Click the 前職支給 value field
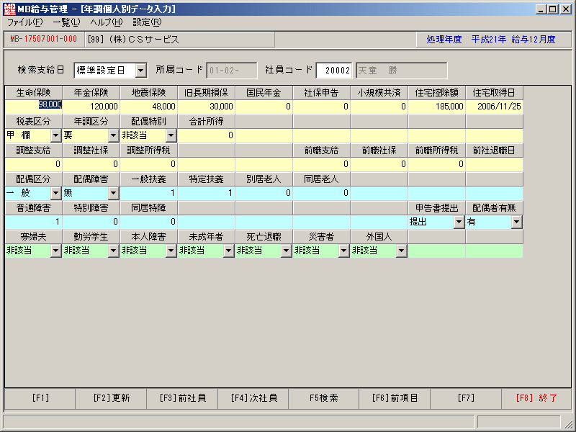576x432 pixels. pyautogui.click(x=321, y=164)
